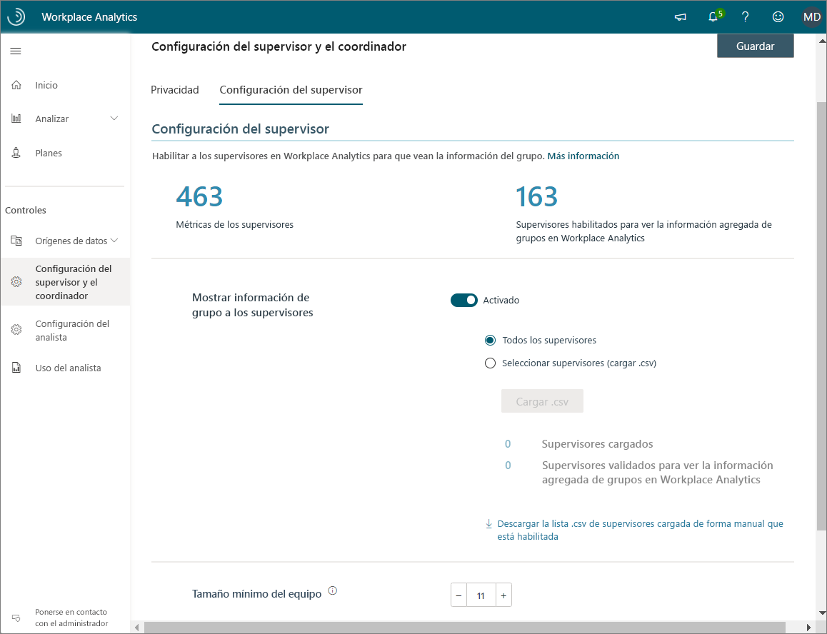Open Planes in the sidebar

click(x=49, y=153)
